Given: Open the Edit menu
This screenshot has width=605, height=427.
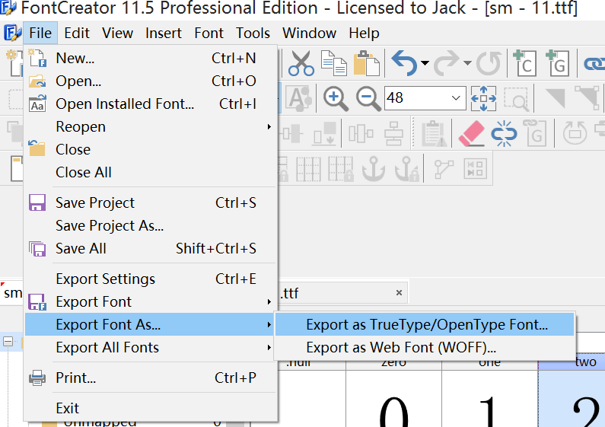Looking at the screenshot, I should (77, 33).
